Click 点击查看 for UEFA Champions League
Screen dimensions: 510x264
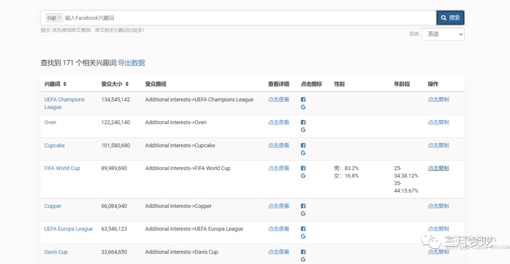[279, 100]
